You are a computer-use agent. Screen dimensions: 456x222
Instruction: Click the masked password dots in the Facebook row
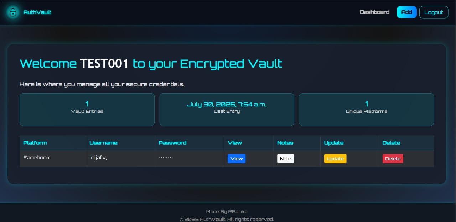(x=166, y=157)
